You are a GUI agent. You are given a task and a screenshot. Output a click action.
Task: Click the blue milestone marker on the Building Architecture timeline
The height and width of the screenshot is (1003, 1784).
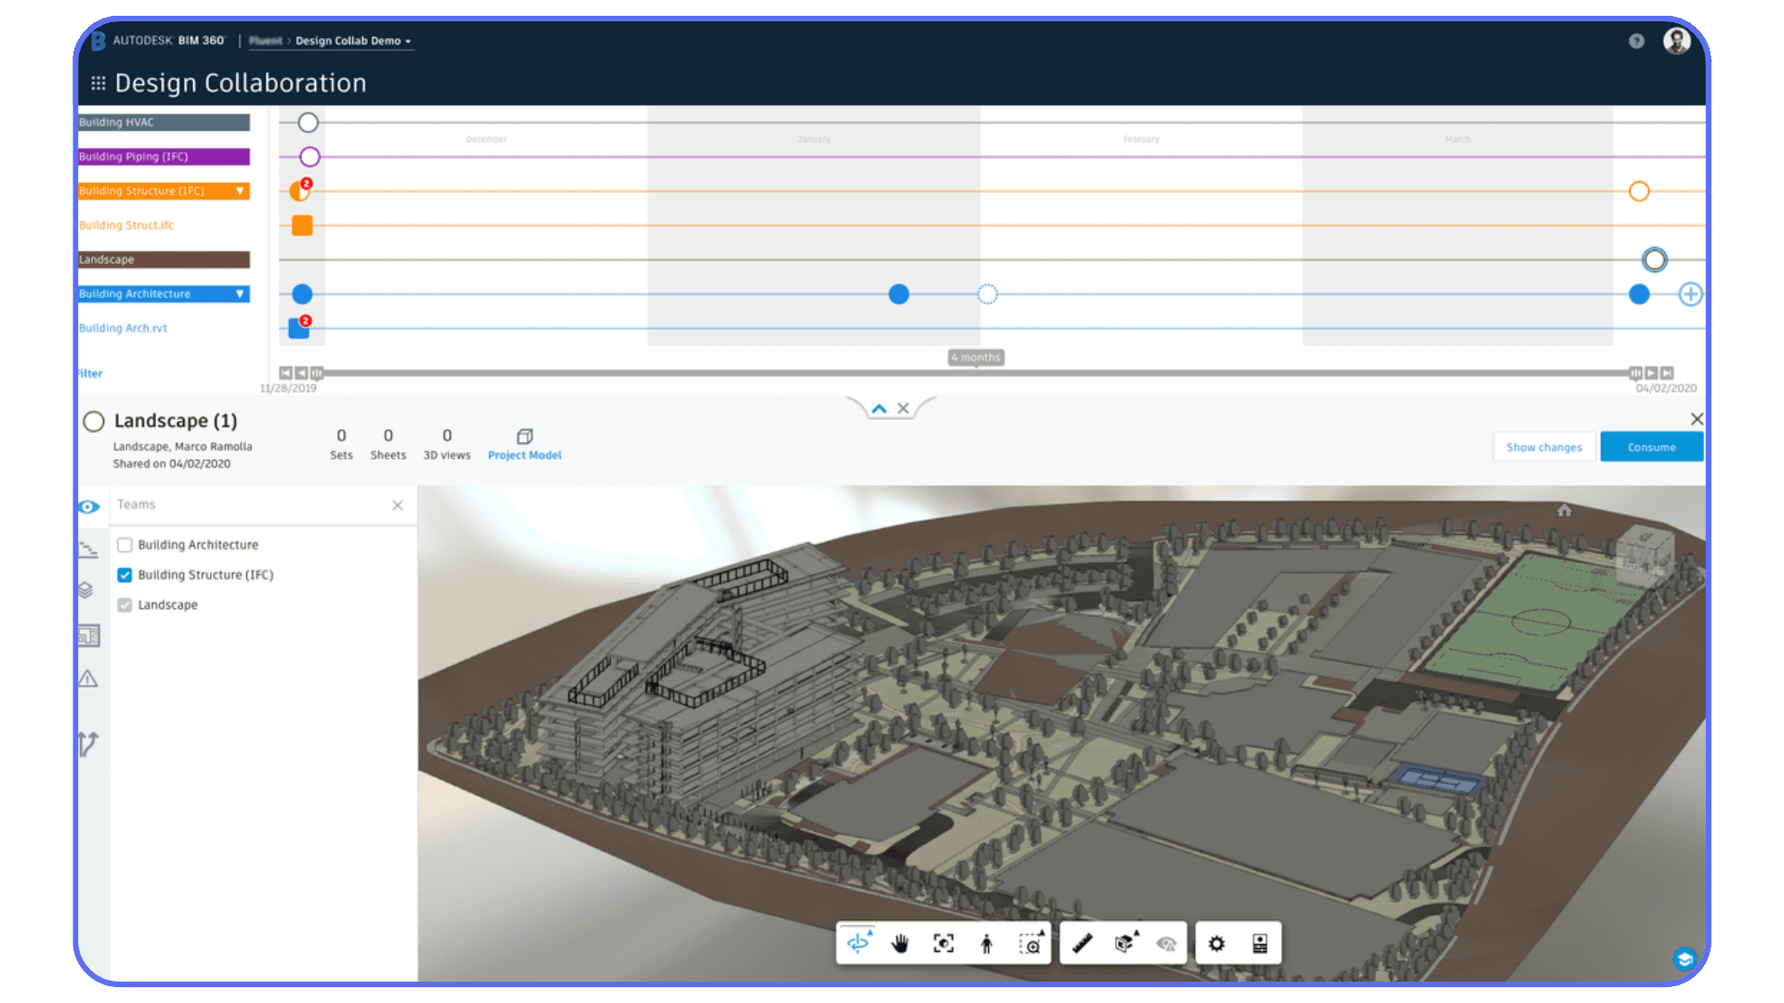pyautogui.click(x=898, y=293)
